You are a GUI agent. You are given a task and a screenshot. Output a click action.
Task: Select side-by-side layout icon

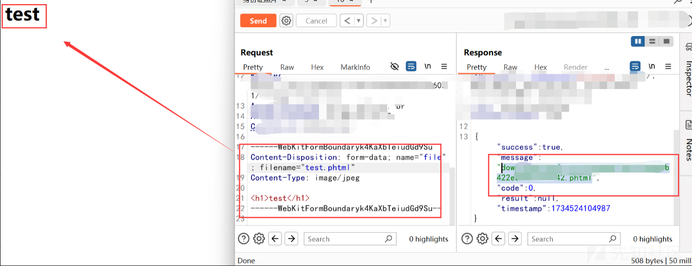pos(638,41)
